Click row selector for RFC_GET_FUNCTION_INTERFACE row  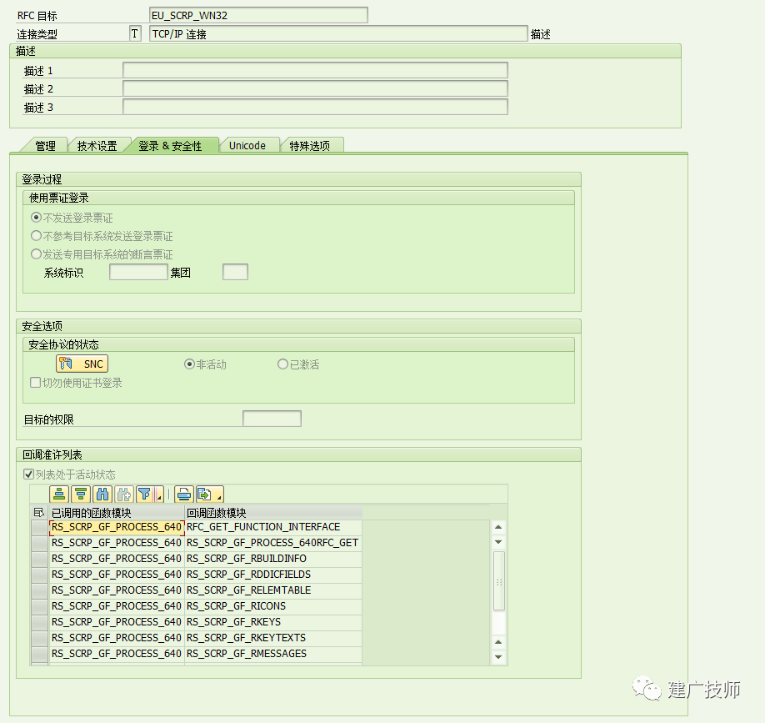(x=39, y=527)
